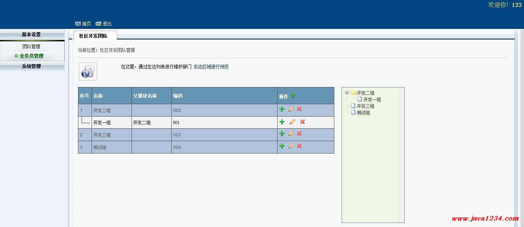Open 团队管理 in the sidebar

click(x=31, y=46)
